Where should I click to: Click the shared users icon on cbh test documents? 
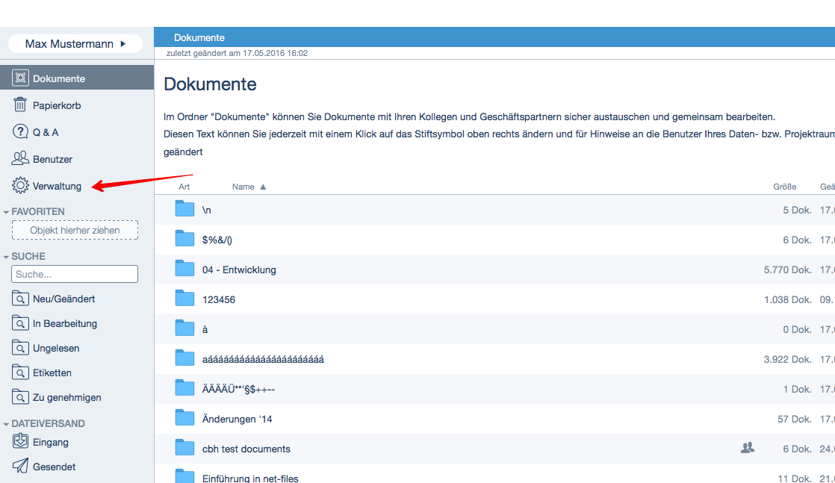(748, 448)
